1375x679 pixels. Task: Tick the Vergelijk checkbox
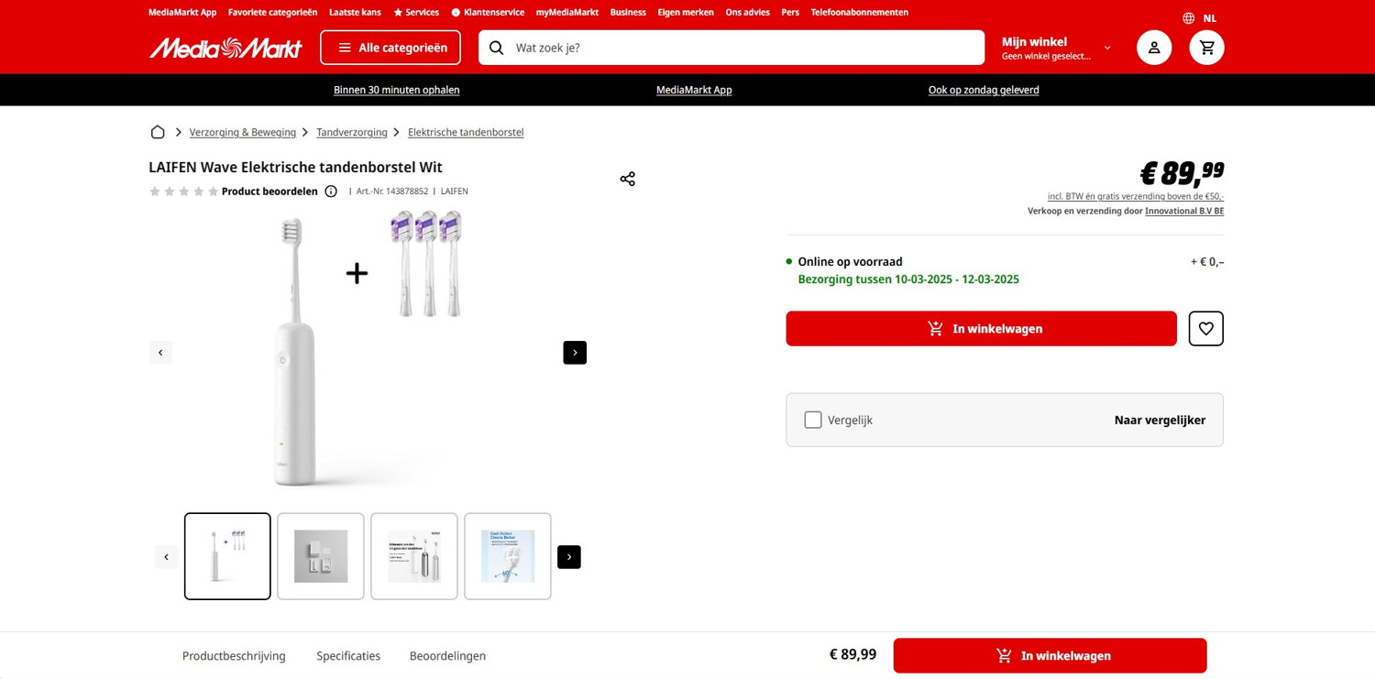pyautogui.click(x=813, y=420)
